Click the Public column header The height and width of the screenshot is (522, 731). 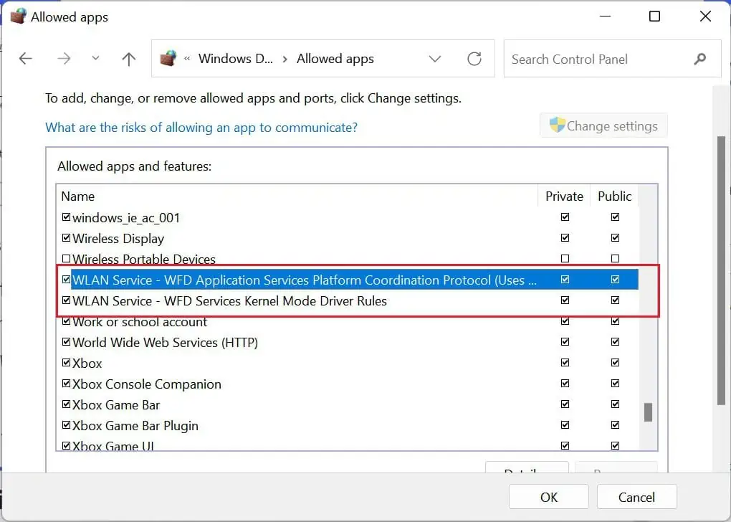coord(614,196)
